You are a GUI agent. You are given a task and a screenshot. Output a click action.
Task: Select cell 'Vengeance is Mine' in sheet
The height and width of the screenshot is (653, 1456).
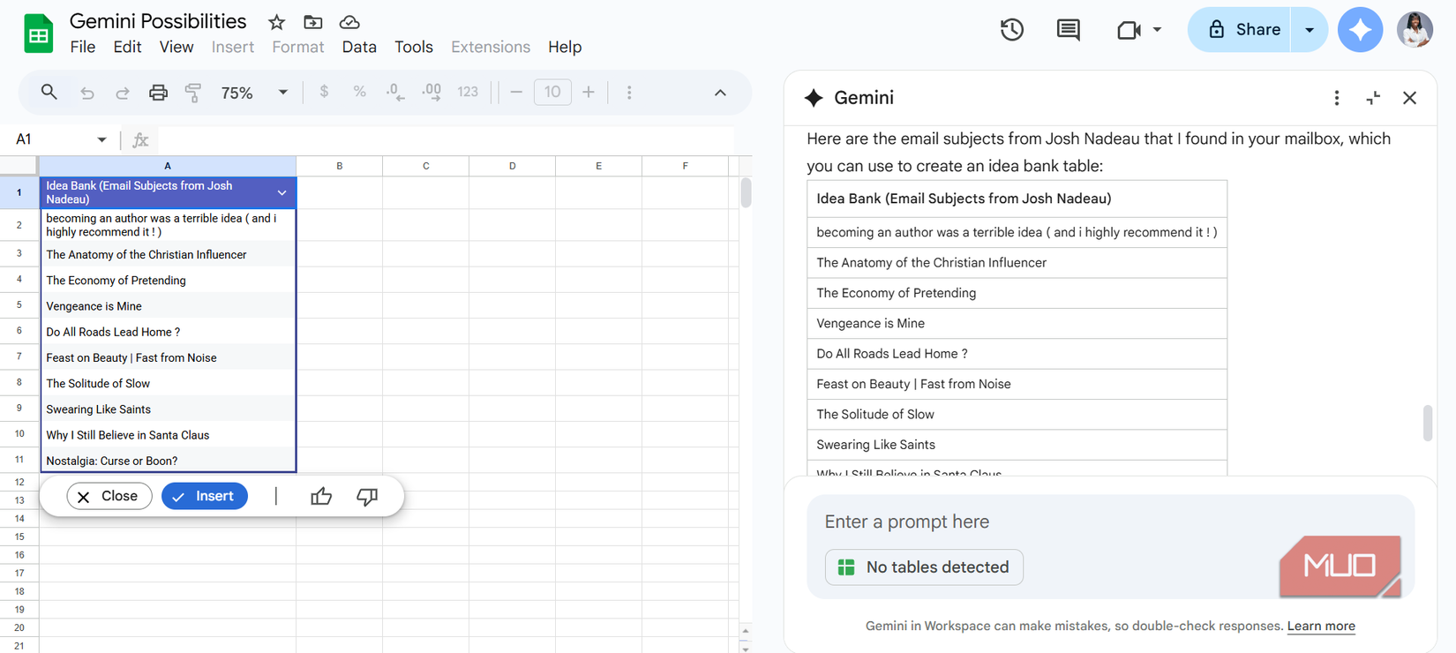pyautogui.click(x=168, y=306)
